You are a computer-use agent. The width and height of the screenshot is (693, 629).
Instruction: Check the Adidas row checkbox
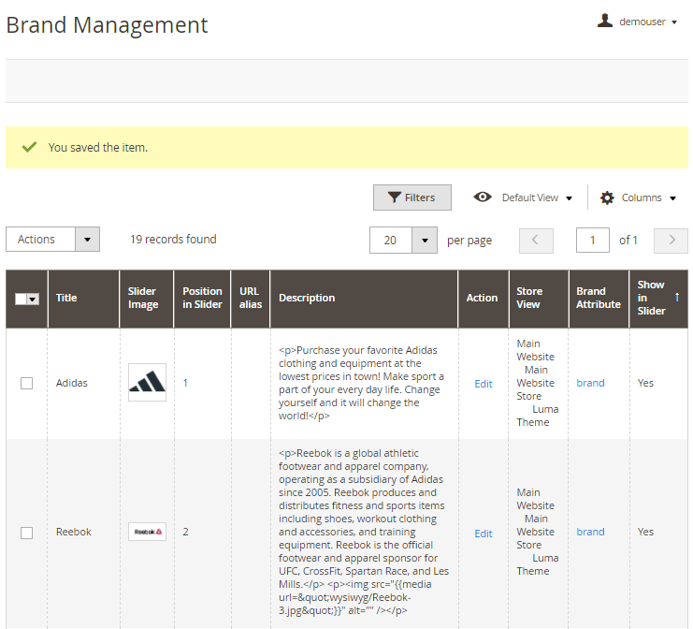pos(26,383)
